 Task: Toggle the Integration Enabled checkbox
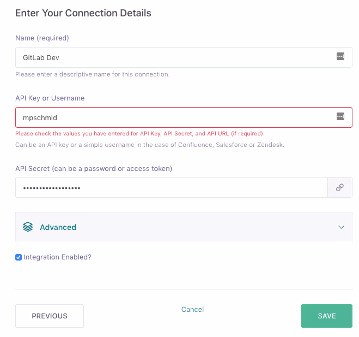(x=19, y=257)
